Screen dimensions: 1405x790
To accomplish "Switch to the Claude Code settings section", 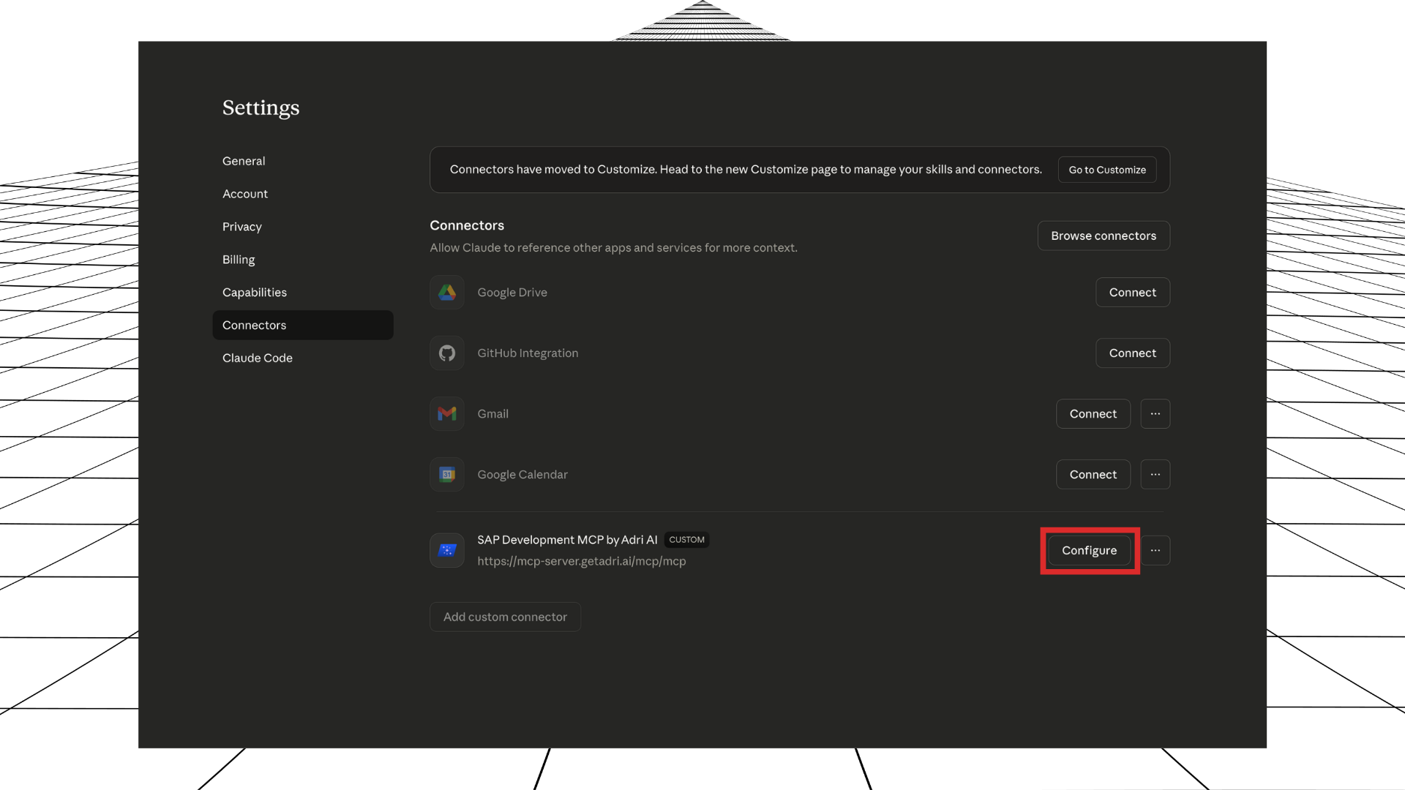I will (258, 358).
